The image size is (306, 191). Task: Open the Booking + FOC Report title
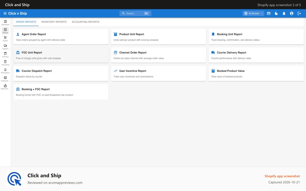coord(36,89)
